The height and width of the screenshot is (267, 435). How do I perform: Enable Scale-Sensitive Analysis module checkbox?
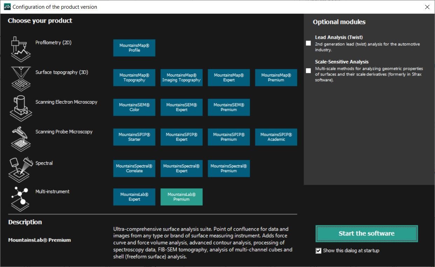tap(308, 71)
